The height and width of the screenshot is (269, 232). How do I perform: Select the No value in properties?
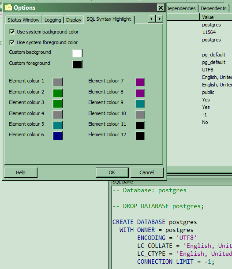click(x=205, y=122)
